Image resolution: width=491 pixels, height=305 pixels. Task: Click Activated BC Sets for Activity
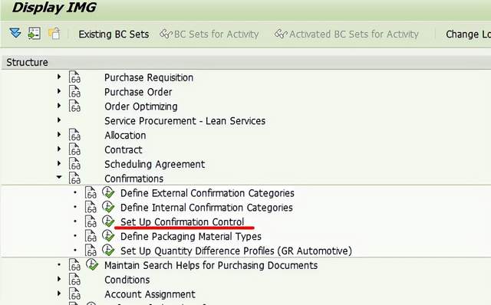tap(346, 34)
